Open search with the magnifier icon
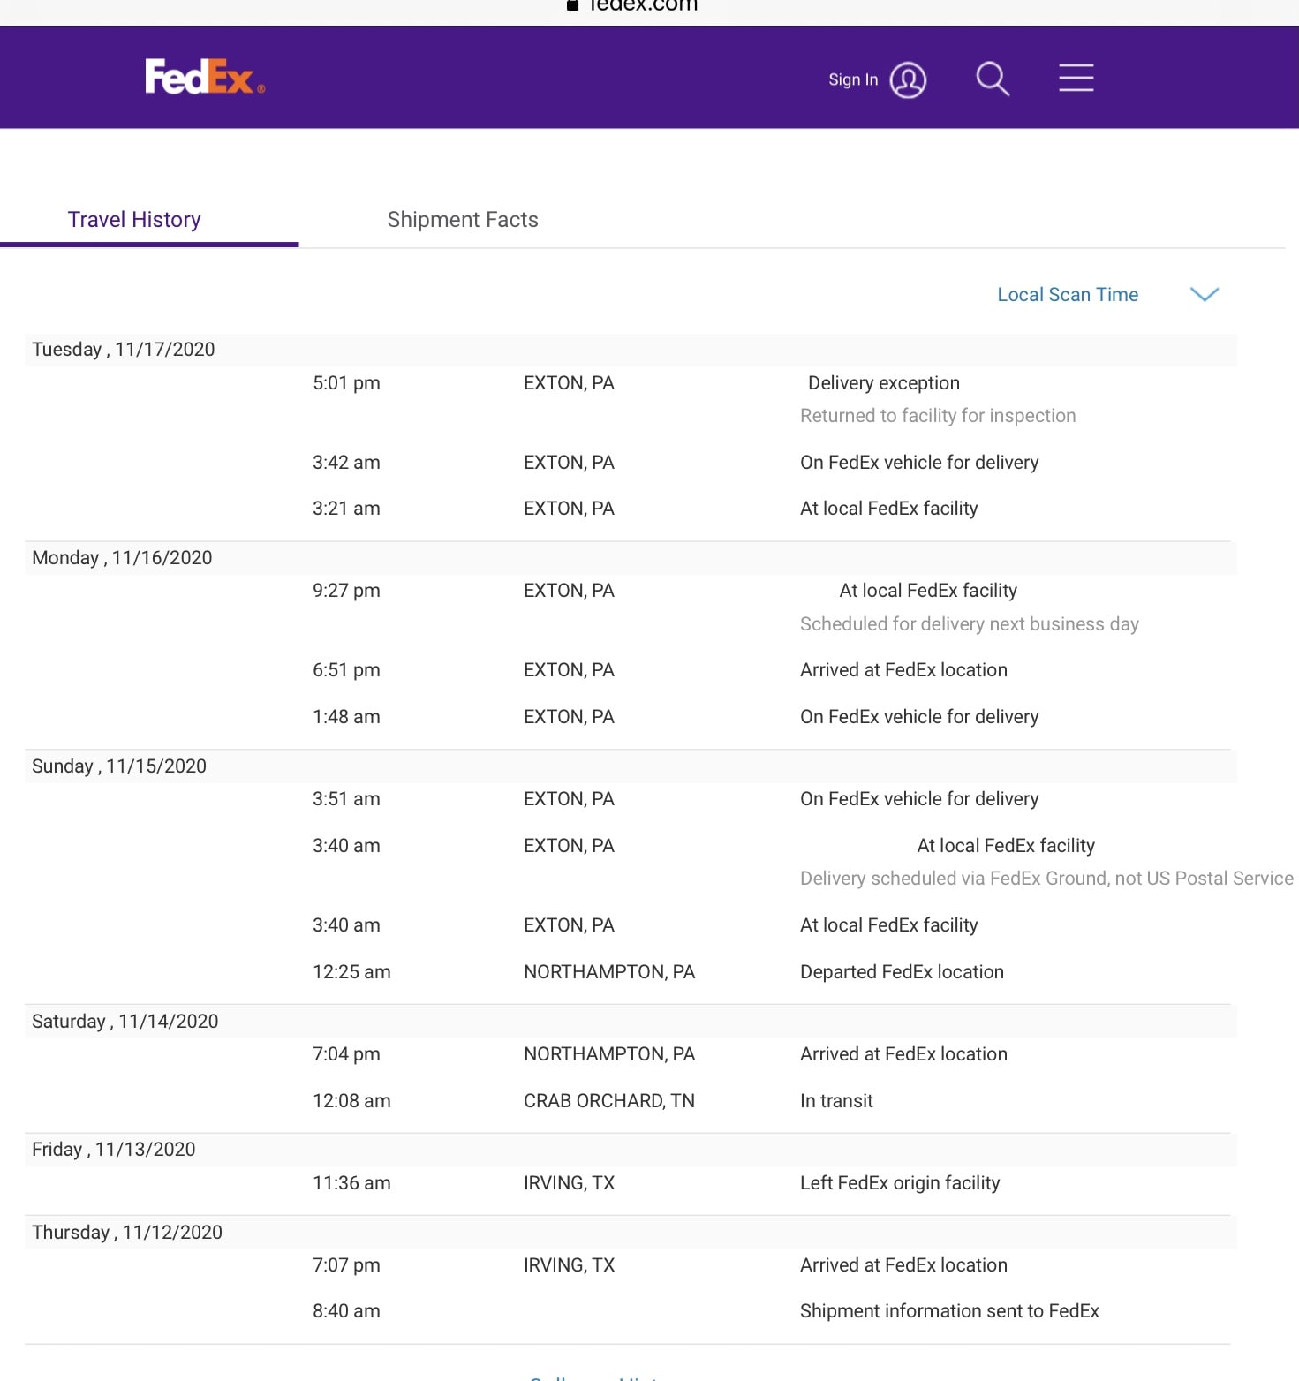The width and height of the screenshot is (1299, 1381). point(993,79)
